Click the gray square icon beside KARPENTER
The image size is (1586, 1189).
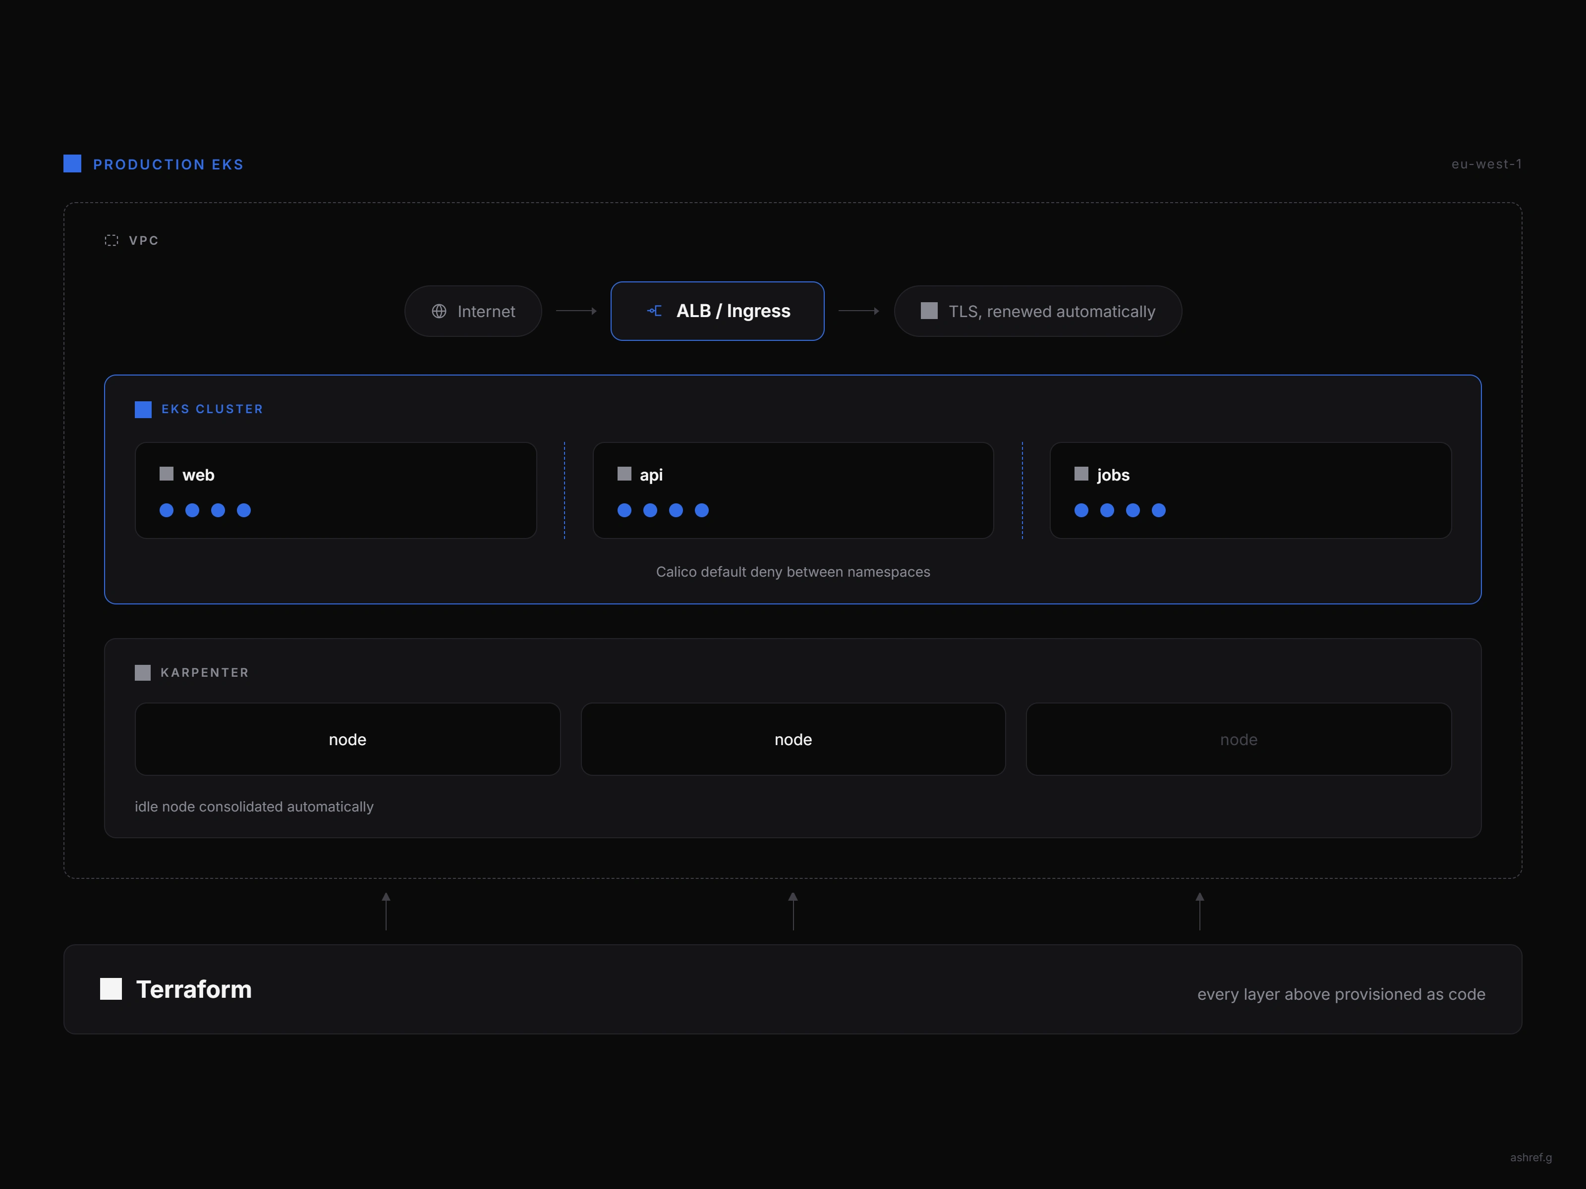coord(143,672)
